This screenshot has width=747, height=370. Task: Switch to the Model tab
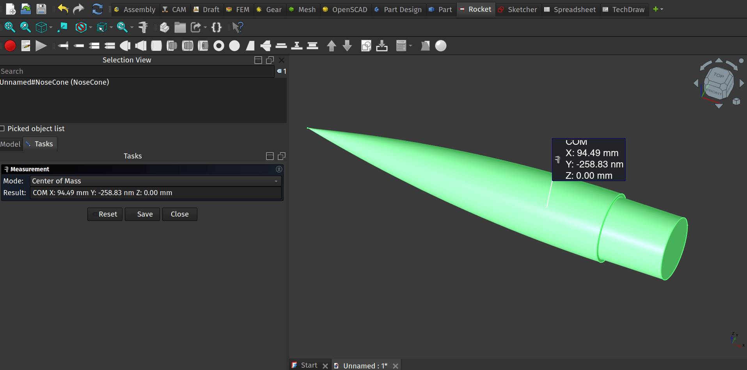[x=11, y=144]
